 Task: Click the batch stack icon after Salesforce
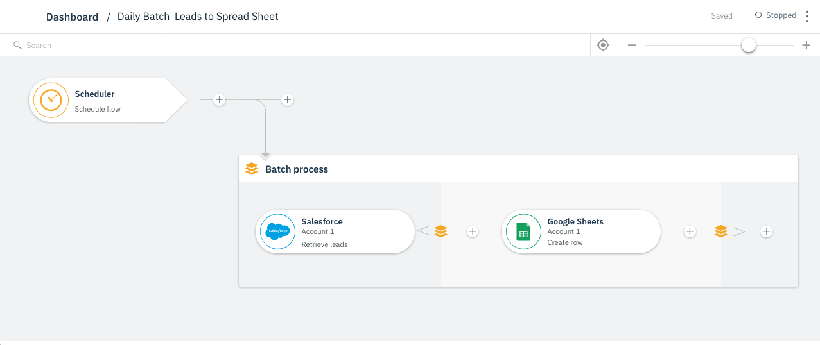tap(441, 231)
